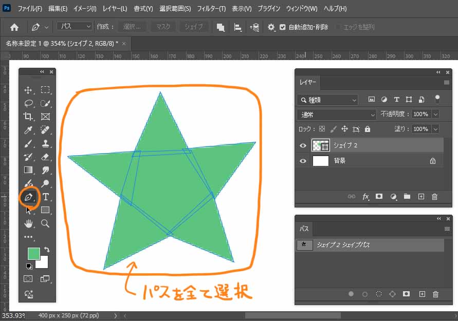Click the green foreground color swatch
Screen dimensions: 458x321
[x=33, y=254]
